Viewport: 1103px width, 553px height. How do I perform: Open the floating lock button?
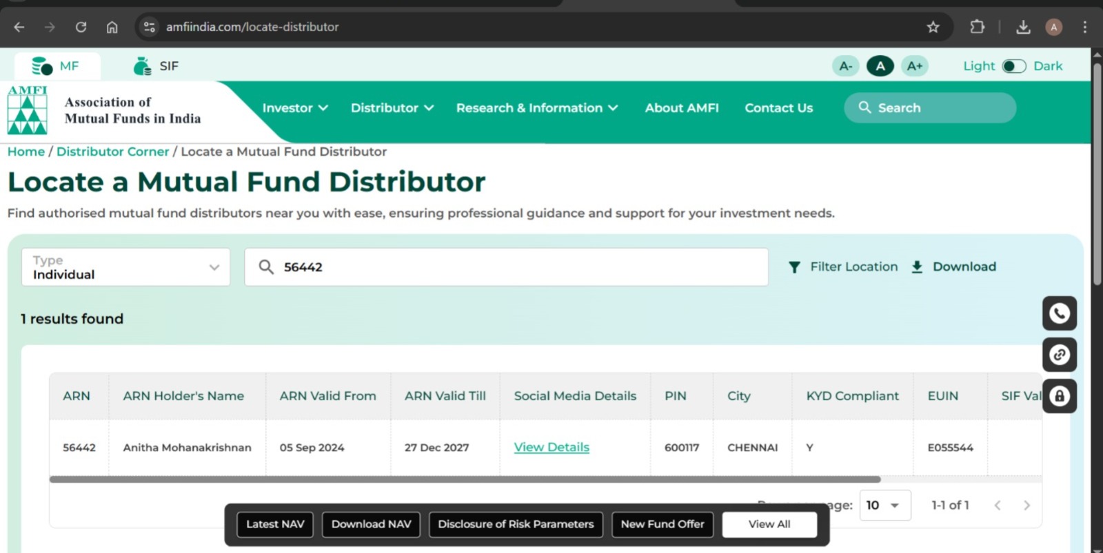point(1060,396)
